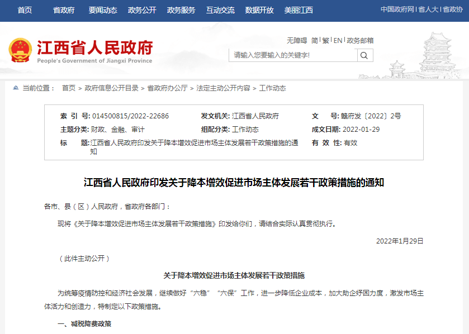Open the 数据开放 navigation item

coord(259,10)
